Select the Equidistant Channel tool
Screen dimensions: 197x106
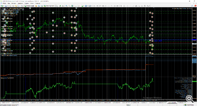click(x=136, y=6)
